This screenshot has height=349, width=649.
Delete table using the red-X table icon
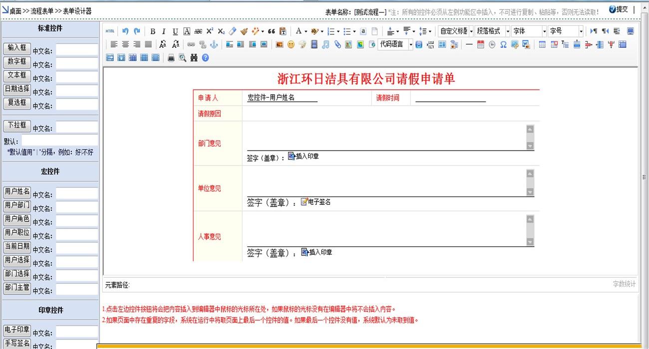[x=554, y=44]
